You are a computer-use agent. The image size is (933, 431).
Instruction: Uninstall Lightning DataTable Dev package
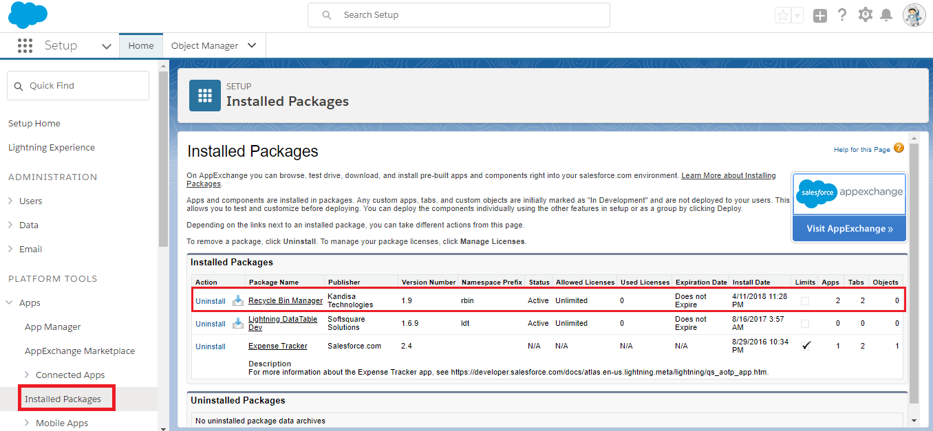pyautogui.click(x=211, y=324)
